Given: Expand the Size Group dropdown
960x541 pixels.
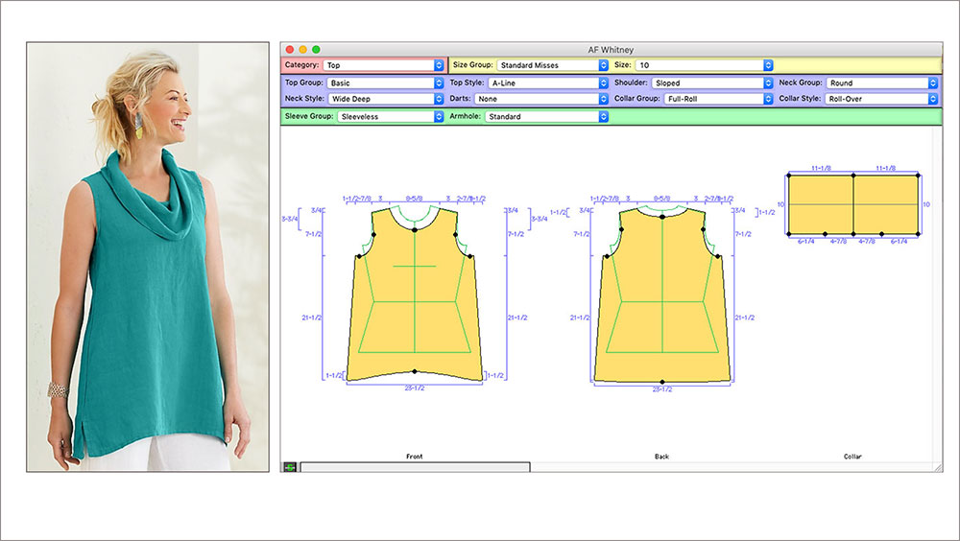Looking at the screenshot, I should click(x=552, y=65).
